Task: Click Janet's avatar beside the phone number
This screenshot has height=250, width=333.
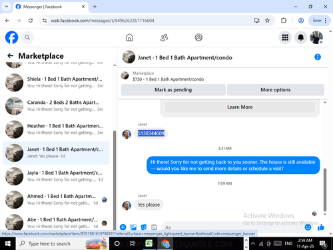Action: [127, 134]
